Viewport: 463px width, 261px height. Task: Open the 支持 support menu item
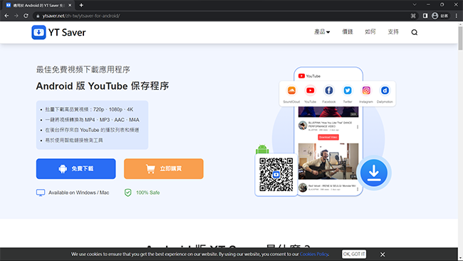click(393, 31)
